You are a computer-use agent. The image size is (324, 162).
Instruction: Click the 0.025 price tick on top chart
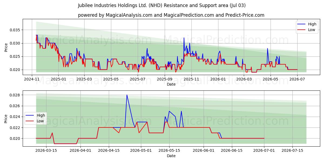pos(15,56)
